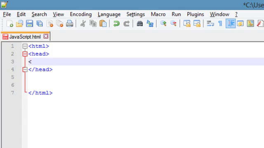Screen dimensions: 264x148
Task: Toggle Word wrap toolbar icon
Action: tap(210, 23)
